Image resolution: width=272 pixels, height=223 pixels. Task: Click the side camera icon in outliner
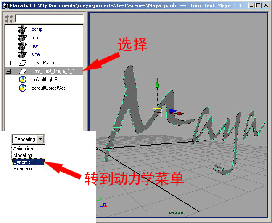(23, 54)
